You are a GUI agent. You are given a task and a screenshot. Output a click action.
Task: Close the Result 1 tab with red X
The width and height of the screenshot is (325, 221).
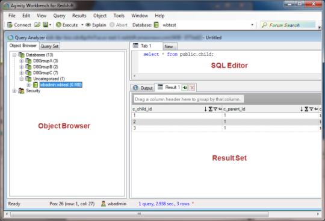click(x=192, y=88)
